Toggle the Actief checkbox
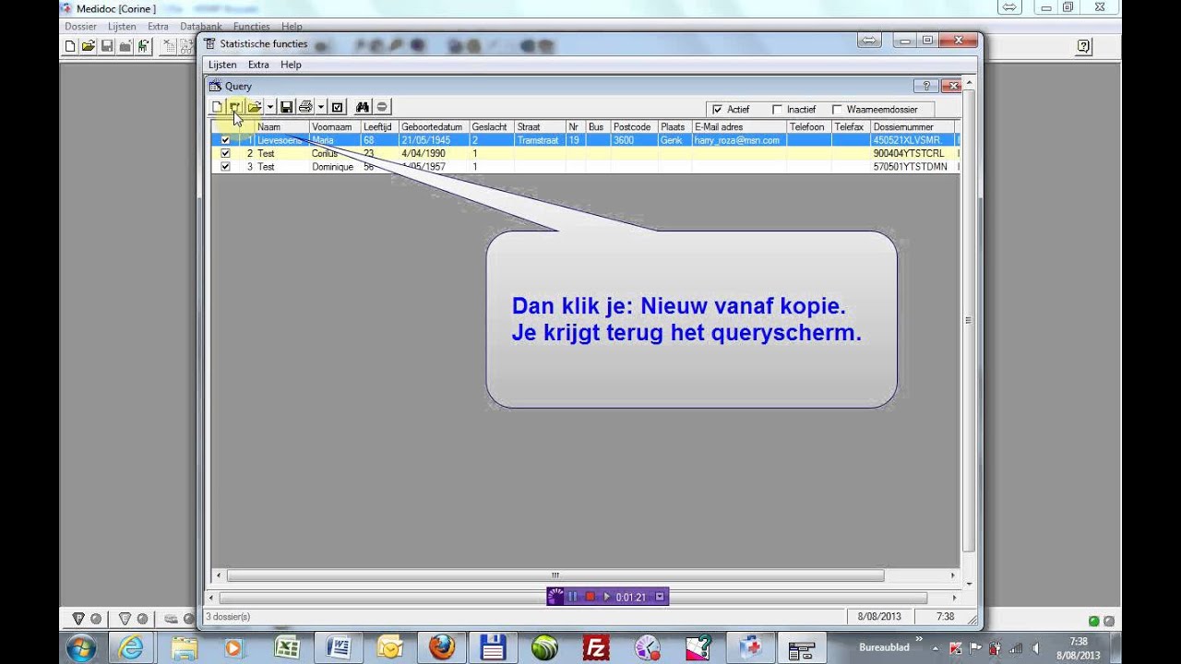This screenshot has height=664, width=1181. pos(717,110)
